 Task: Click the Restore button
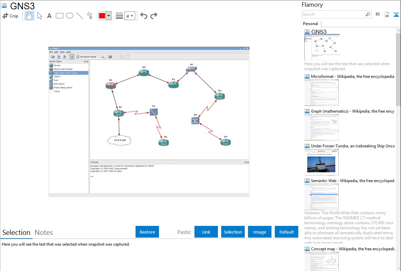[x=147, y=232]
